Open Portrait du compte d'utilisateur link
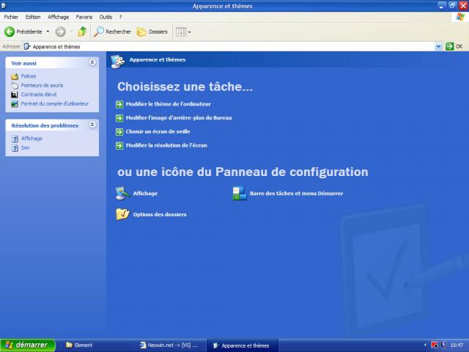469x352 pixels. [54, 103]
